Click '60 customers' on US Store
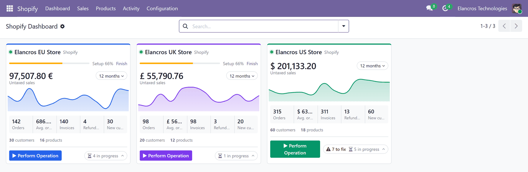Image resolution: width=528 pixels, height=172 pixels. (283, 130)
